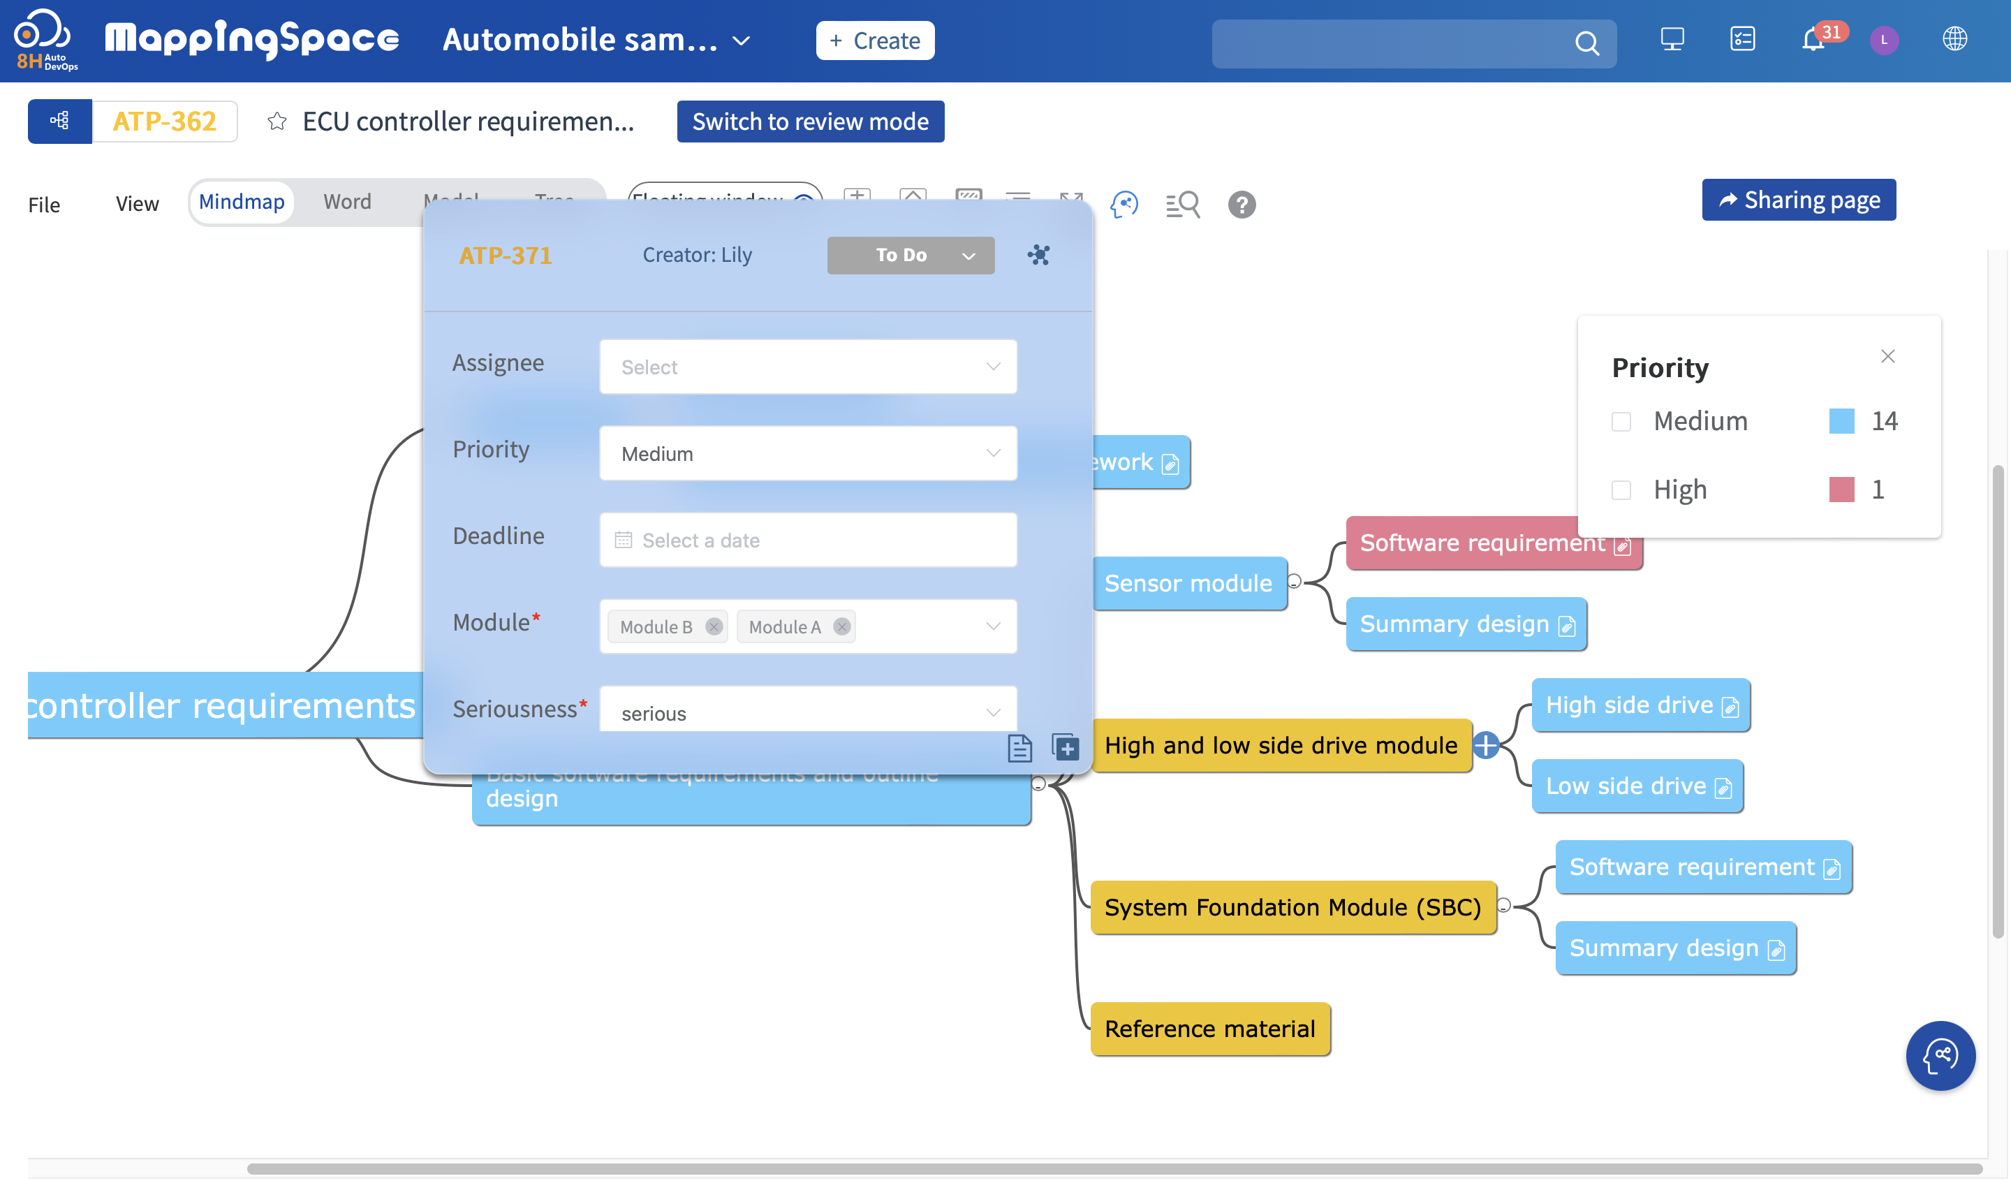
Task: Check the Medium priority checkbox
Action: coord(1621,422)
